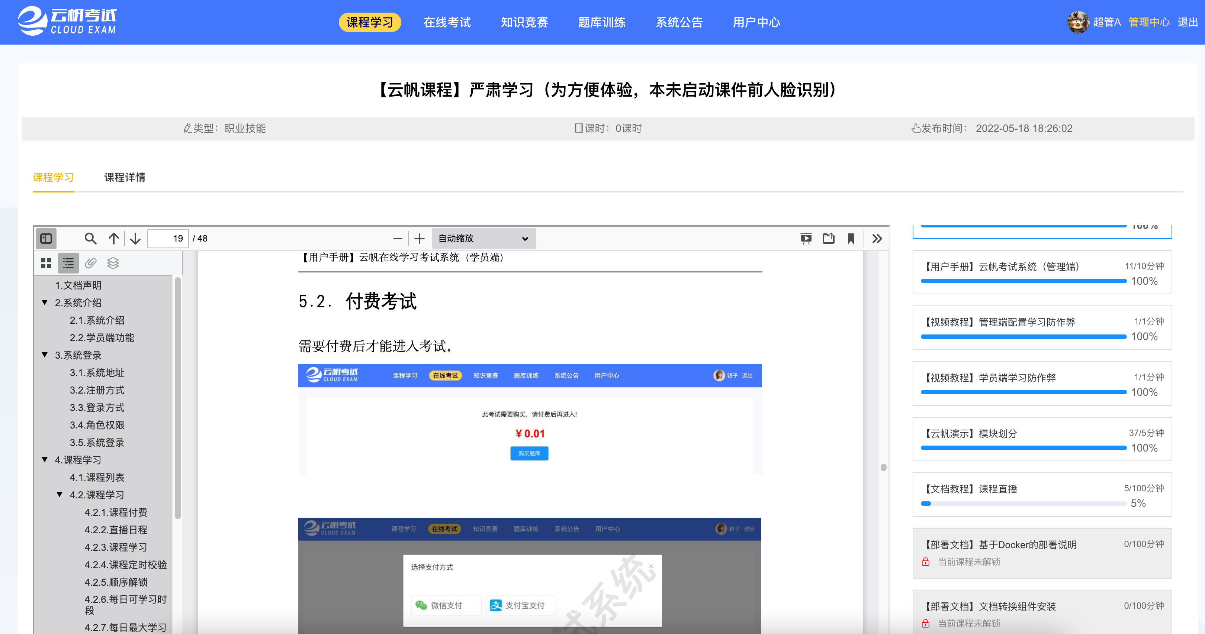Open outline item 4.2.5.顺序解锁

pyautogui.click(x=116, y=582)
